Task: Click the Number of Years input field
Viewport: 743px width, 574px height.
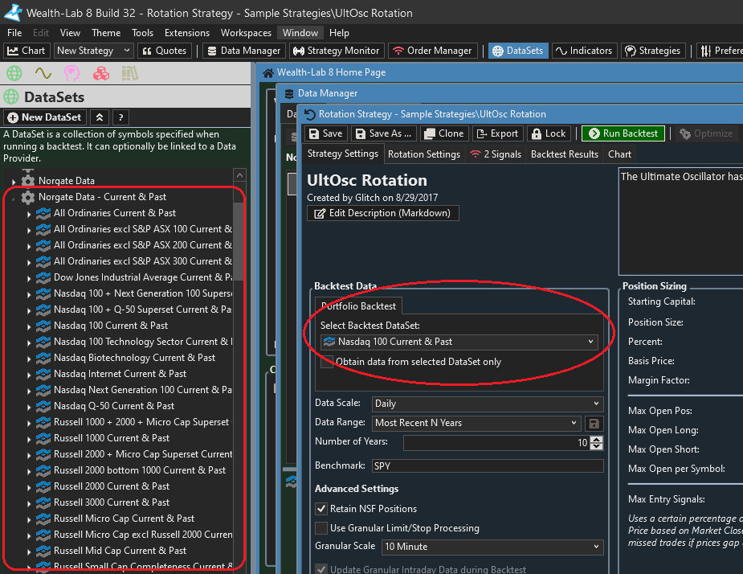Action: (x=496, y=443)
